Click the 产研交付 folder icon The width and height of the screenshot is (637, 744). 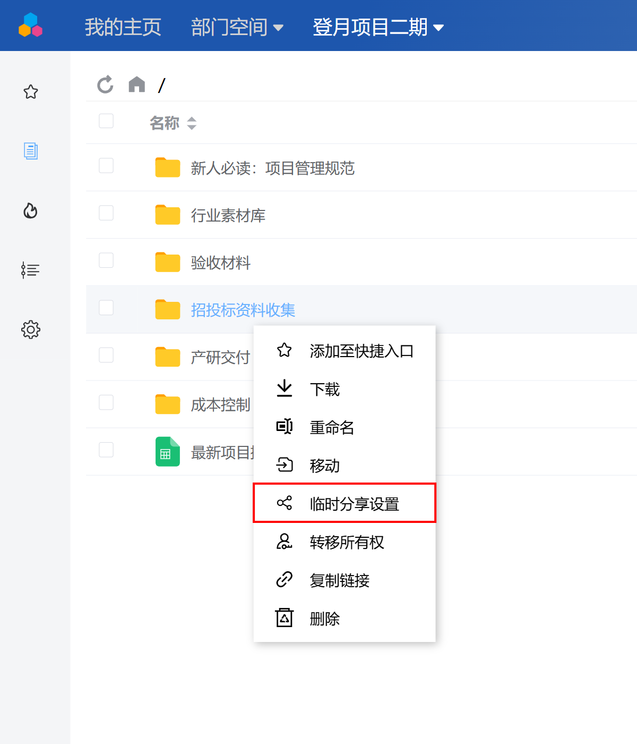point(168,357)
